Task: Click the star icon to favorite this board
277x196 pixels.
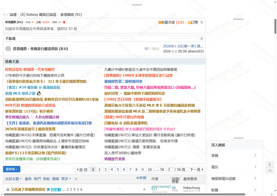Action: point(160,22)
